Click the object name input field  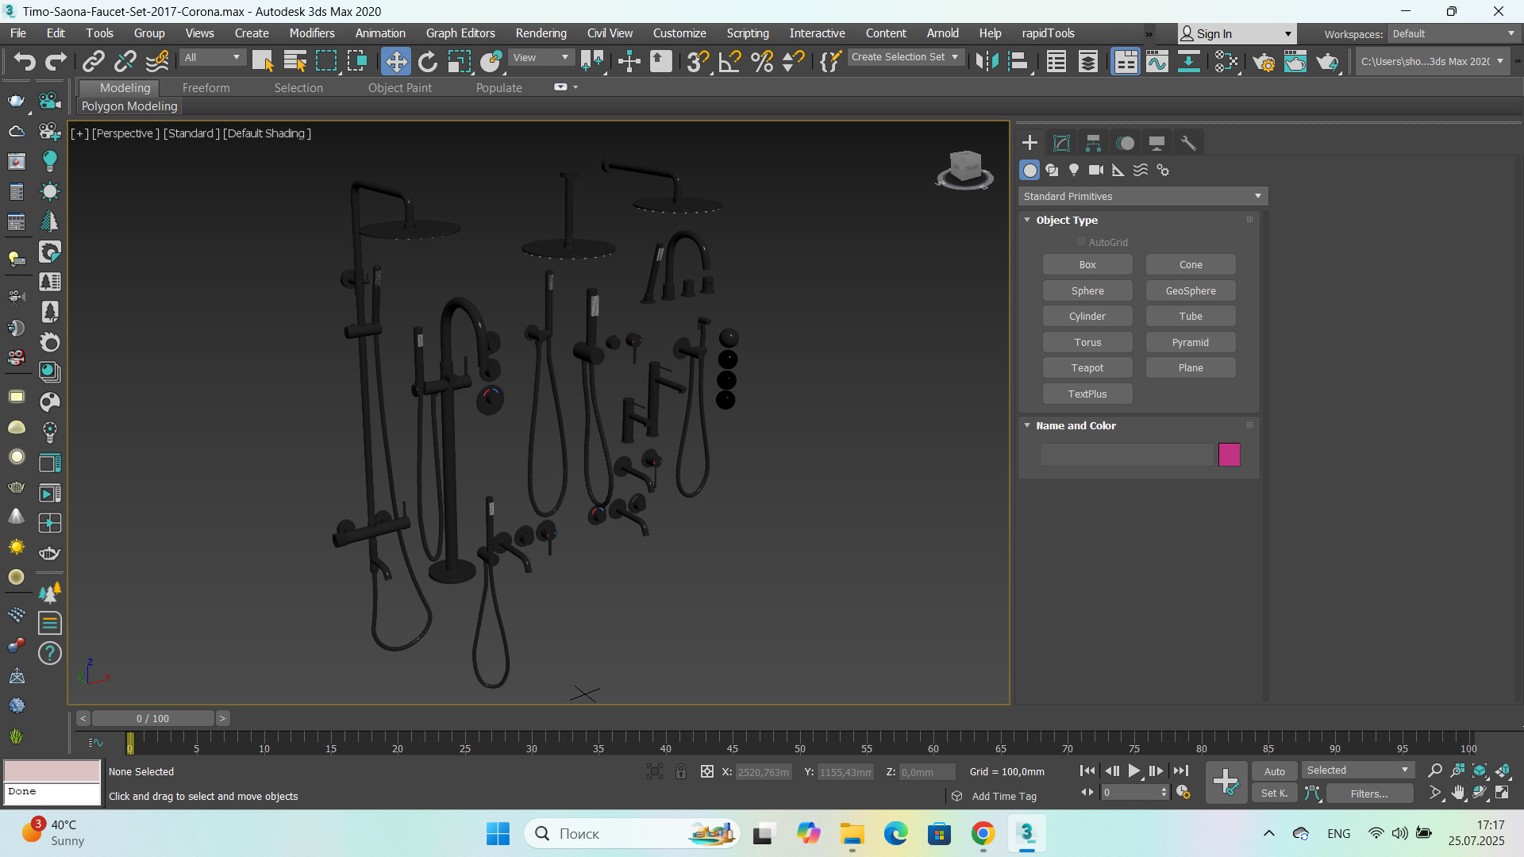(1127, 455)
